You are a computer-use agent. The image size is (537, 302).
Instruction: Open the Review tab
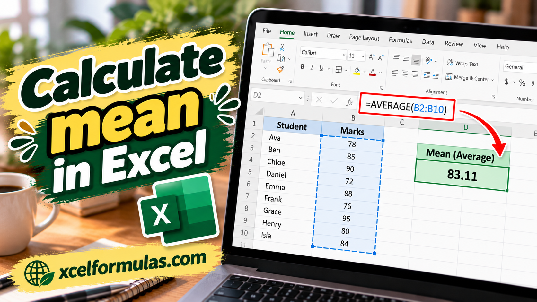pyautogui.click(x=453, y=44)
